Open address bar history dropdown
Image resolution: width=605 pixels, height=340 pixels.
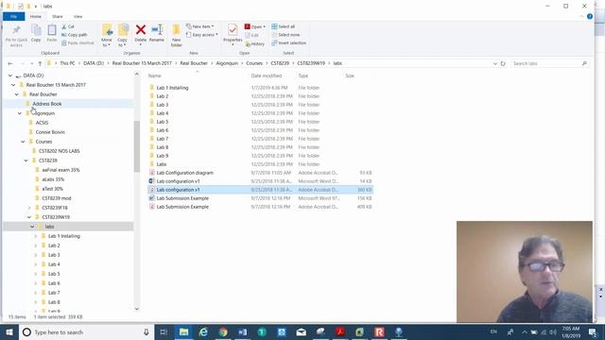pos(495,63)
